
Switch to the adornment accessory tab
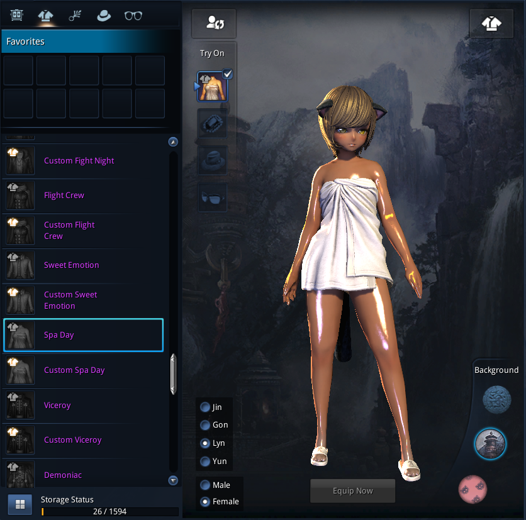tap(75, 16)
